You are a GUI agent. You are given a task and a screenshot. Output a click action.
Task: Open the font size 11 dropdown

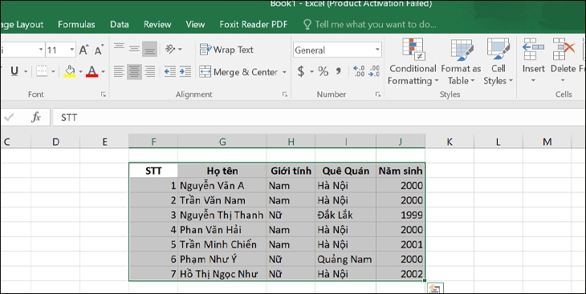71,50
